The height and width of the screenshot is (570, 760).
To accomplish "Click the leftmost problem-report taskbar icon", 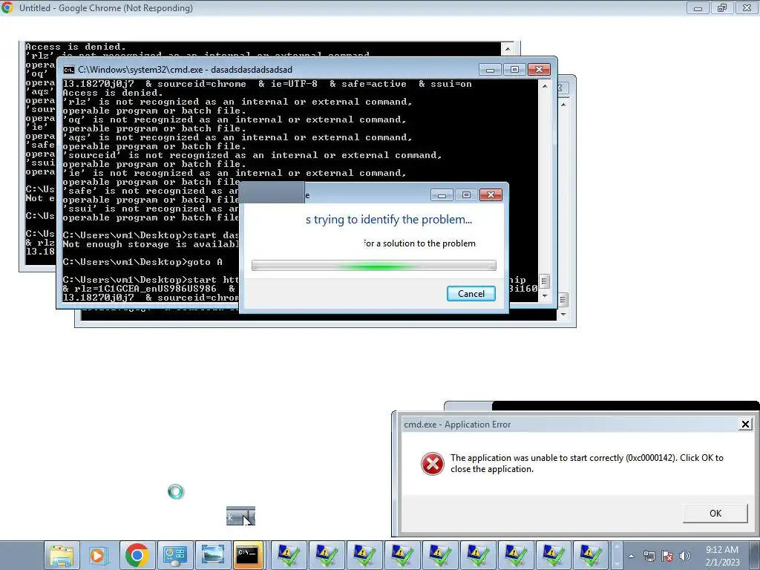I will (289, 555).
